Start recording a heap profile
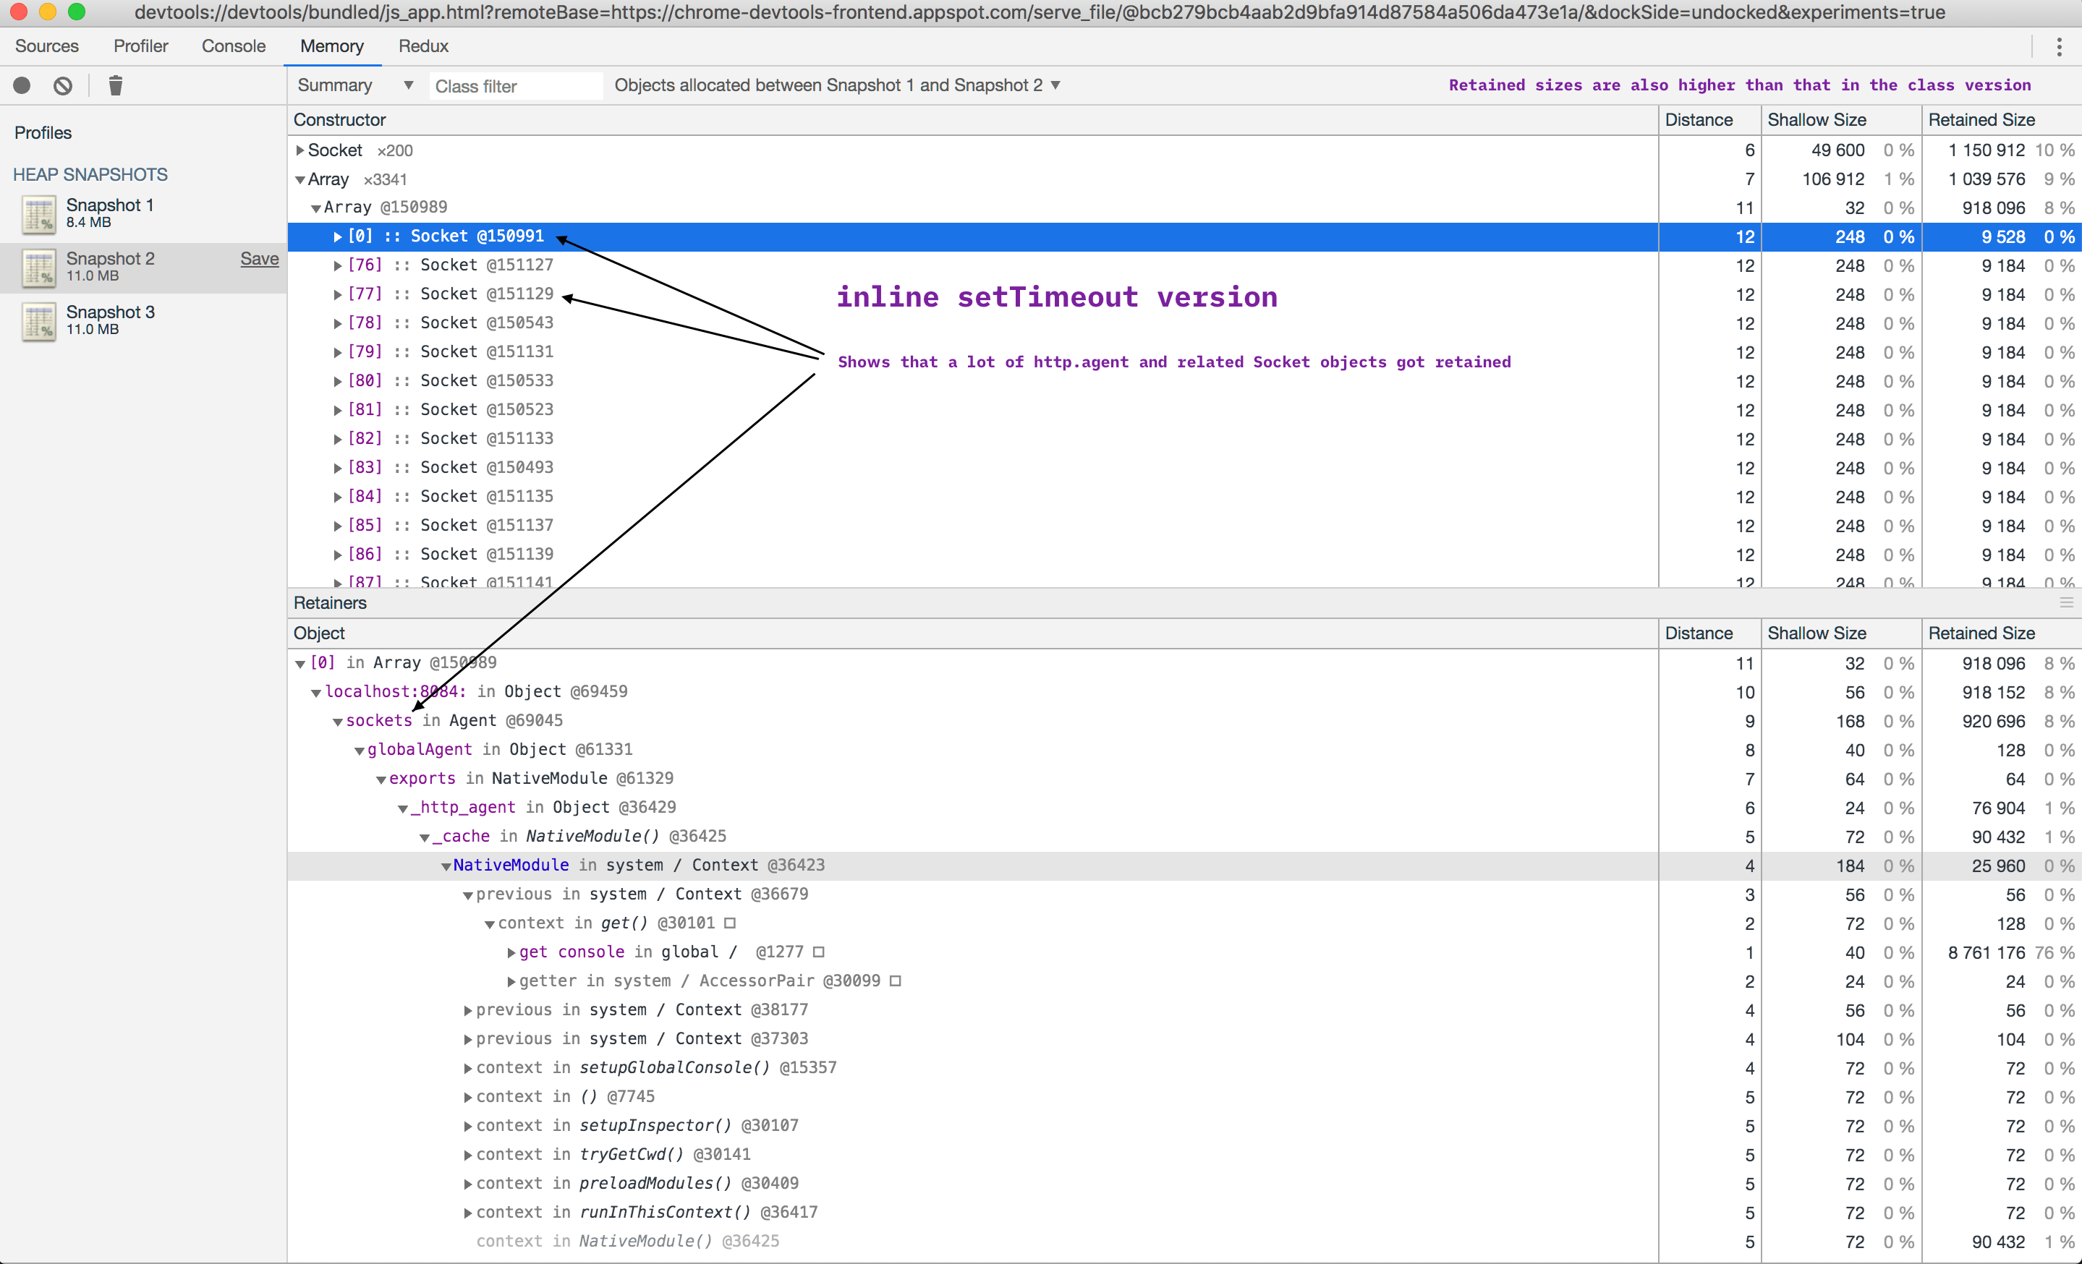Image resolution: width=2082 pixels, height=1264 pixels. coord(22,85)
